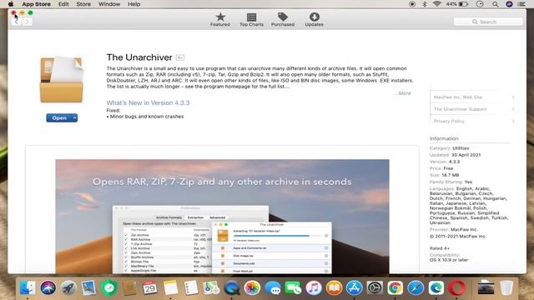Screen dimensions: 534x300
Task: Click the screen recording status icon
Action: click(x=412, y=4)
